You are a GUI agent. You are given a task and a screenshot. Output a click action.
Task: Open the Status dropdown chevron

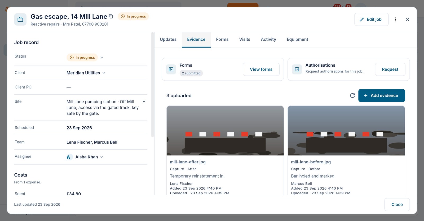pyautogui.click(x=102, y=57)
